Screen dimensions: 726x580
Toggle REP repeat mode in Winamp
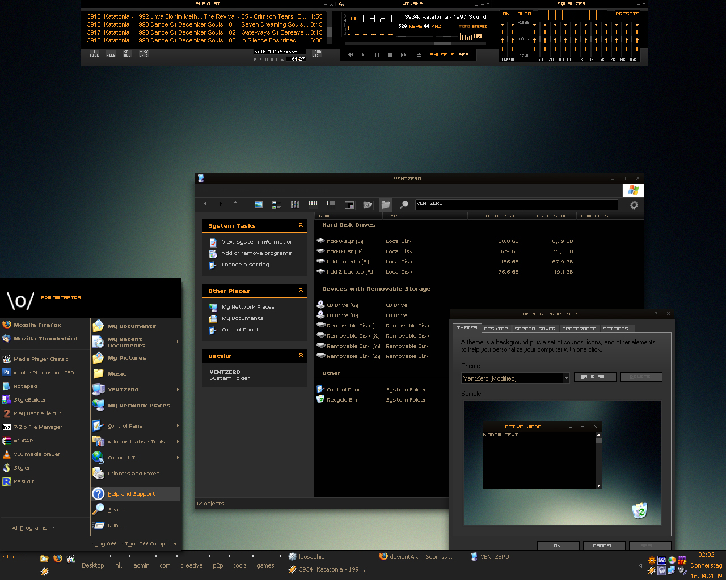click(x=463, y=55)
